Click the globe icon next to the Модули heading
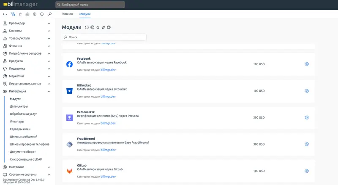This screenshot has width=338, height=185. [x=92, y=27]
